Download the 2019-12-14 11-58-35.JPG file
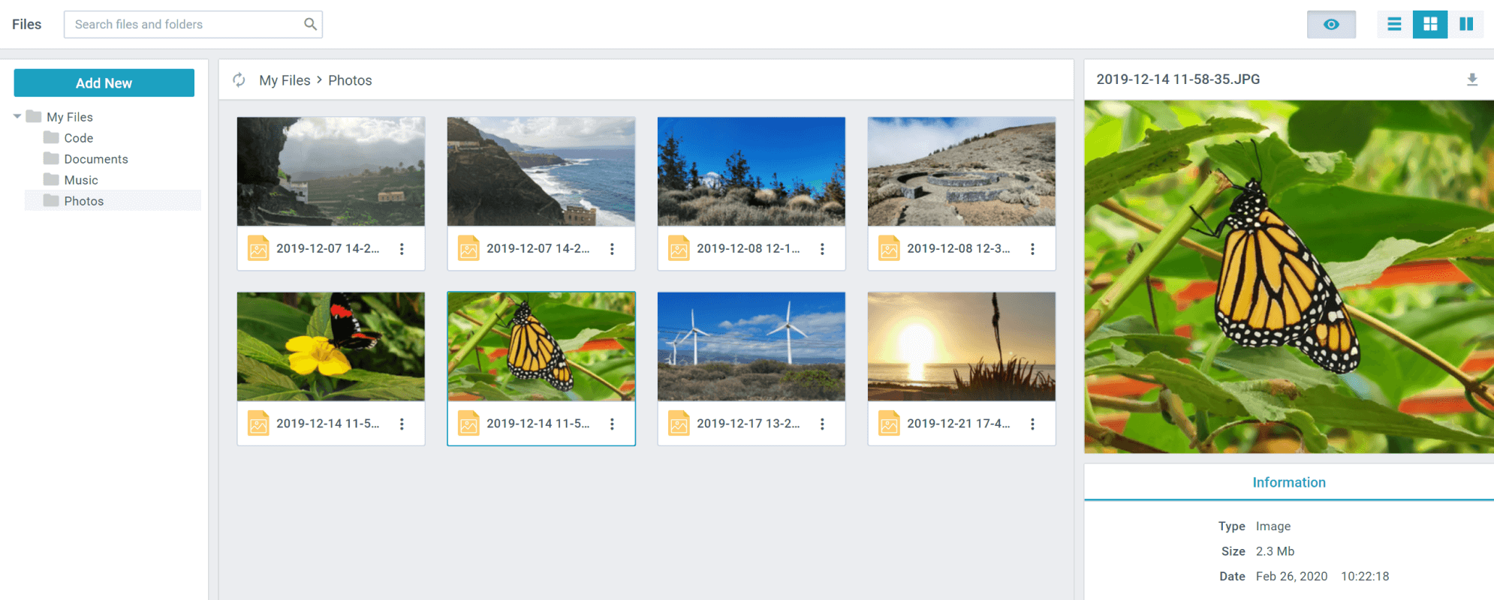Screen dimensions: 1494x600 pyautogui.click(x=1471, y=79)
